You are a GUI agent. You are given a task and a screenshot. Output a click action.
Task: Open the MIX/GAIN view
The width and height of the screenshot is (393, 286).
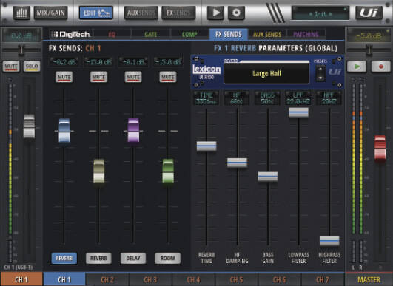[50, 13]
